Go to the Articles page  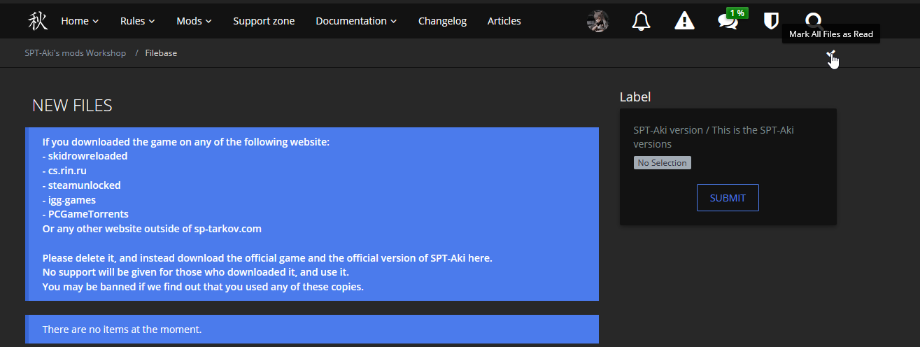click(504, 21)
